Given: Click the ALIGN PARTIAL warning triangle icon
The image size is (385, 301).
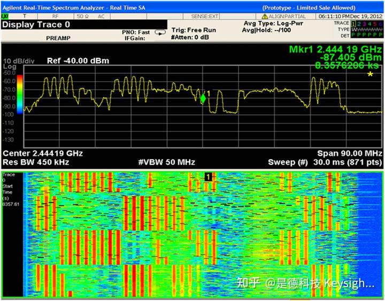Looking at the screenshot, I should 265,17.
